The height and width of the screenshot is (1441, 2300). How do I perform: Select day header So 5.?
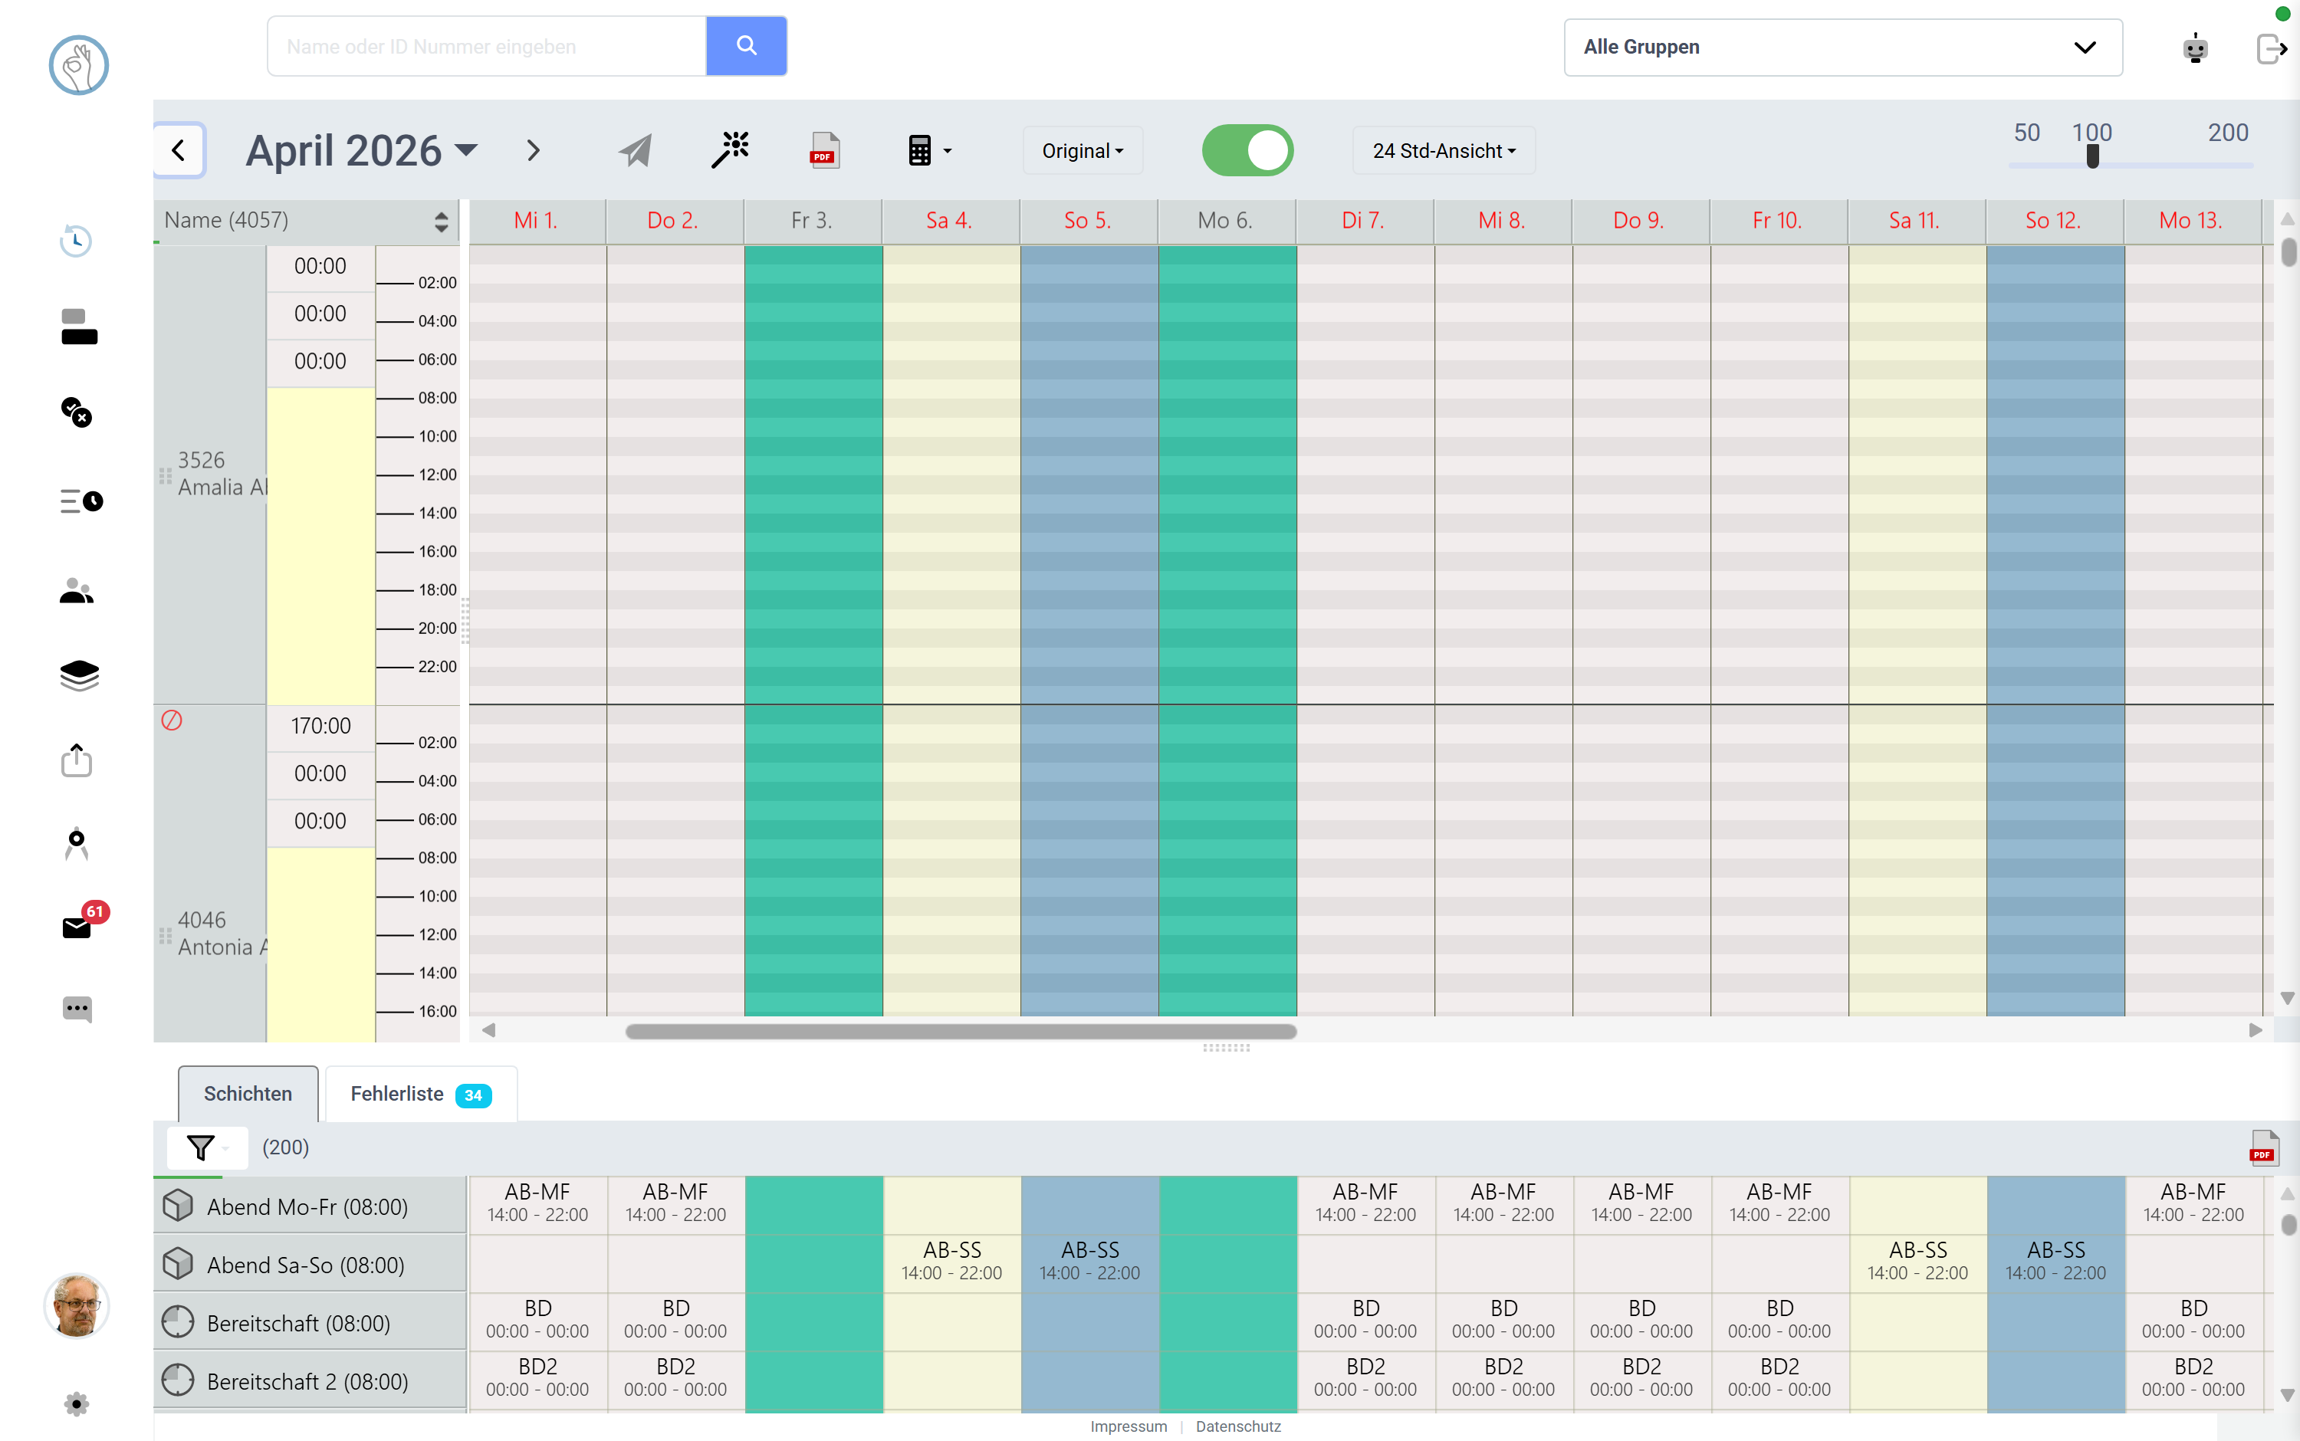[1088, 220]
